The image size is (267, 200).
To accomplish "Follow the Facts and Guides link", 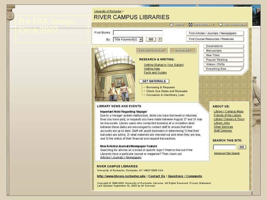I will (155, 72).
